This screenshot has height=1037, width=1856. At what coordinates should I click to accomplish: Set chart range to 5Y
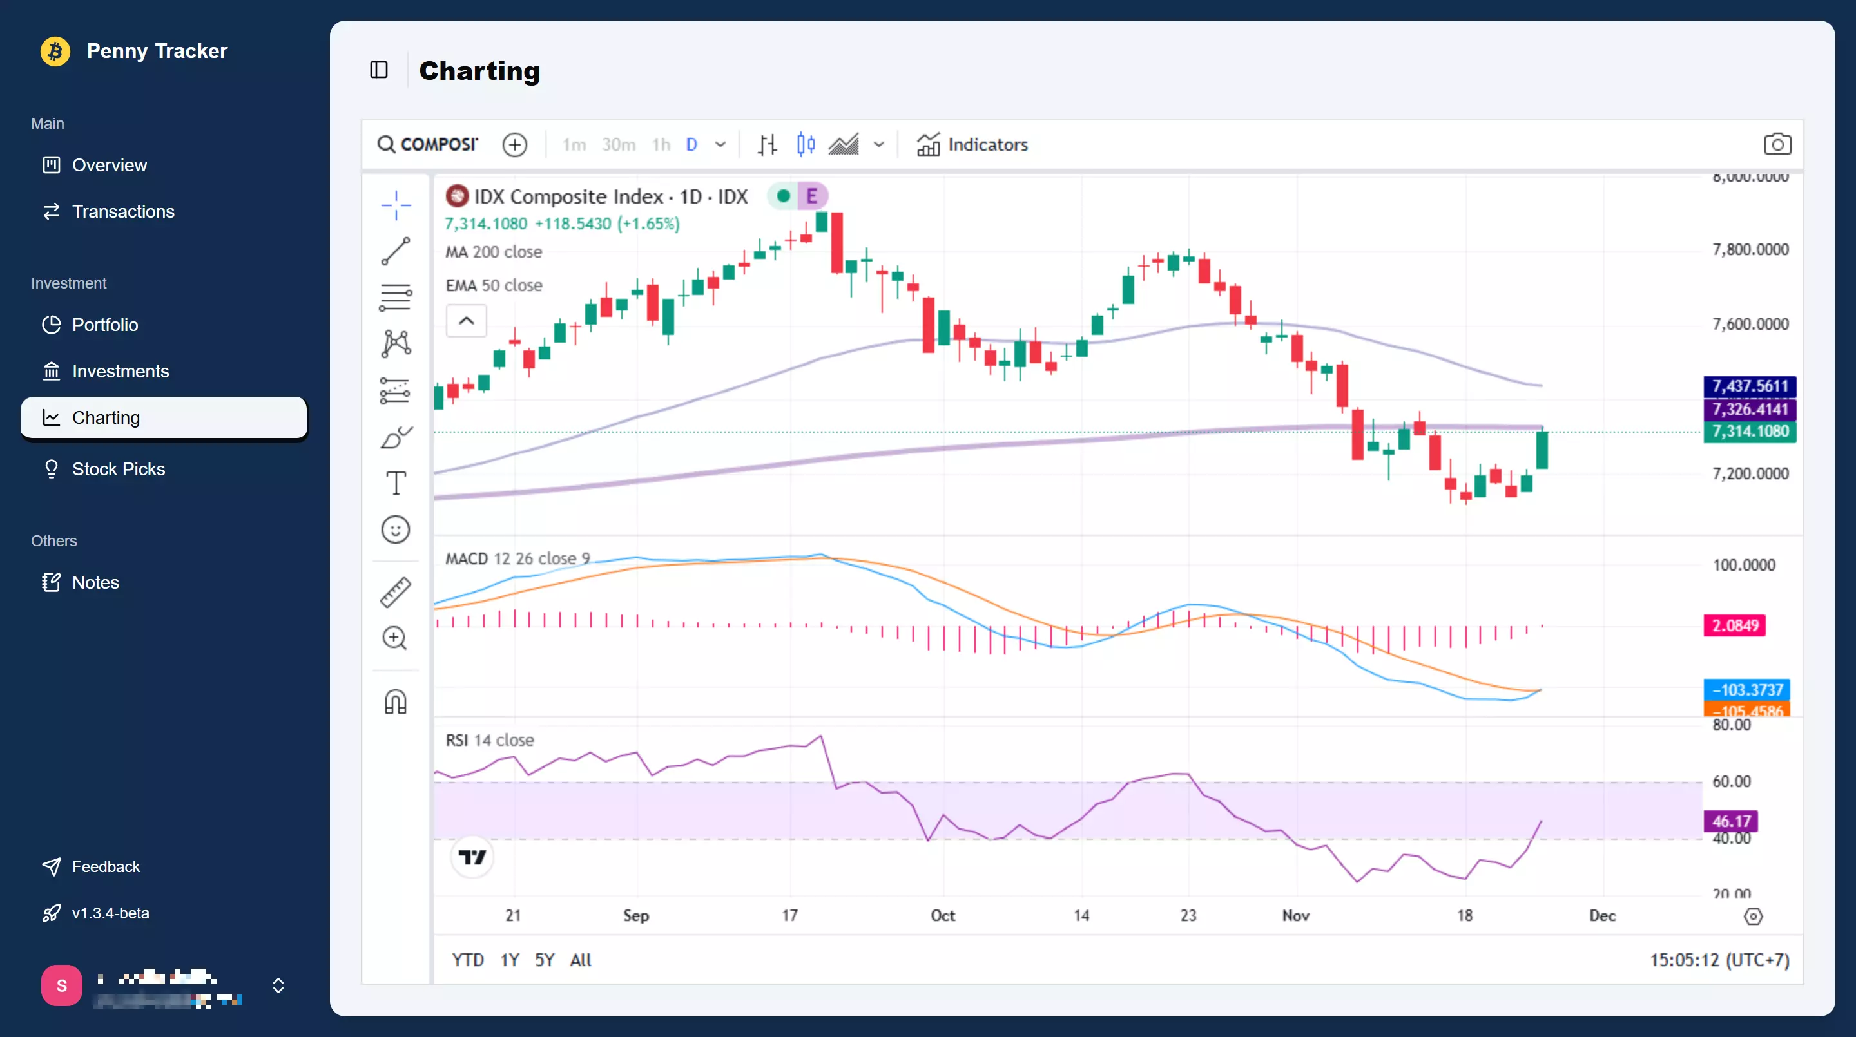pos(545,960)
